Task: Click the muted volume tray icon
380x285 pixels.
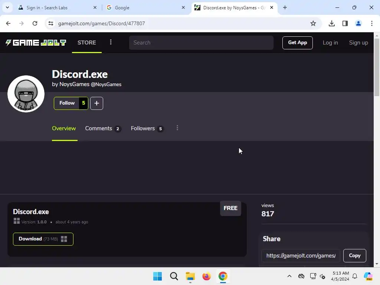Action: (322, 276)
